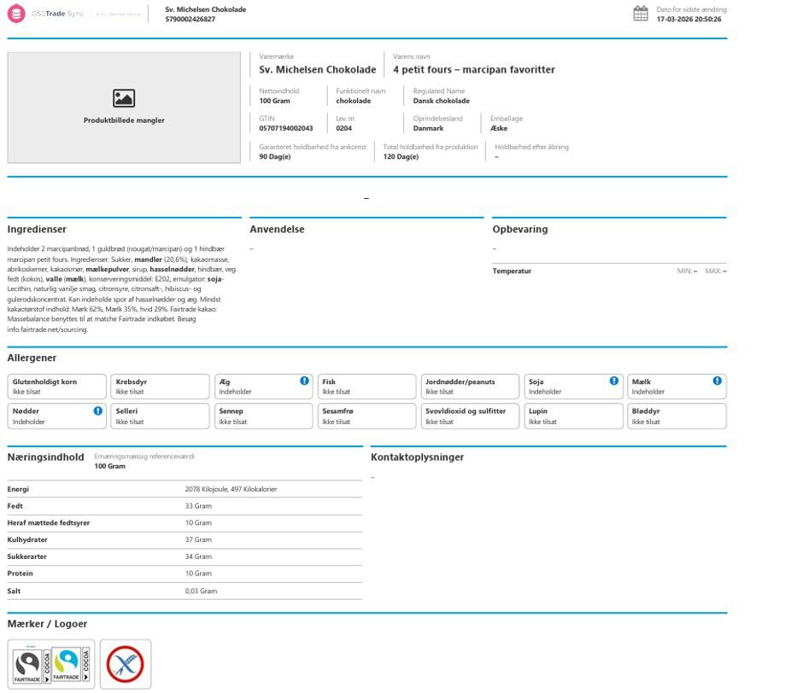Click the Nettoindhold value '100 Gram'
The width and height of the screenshot is (797, 693).
(274, 101)
